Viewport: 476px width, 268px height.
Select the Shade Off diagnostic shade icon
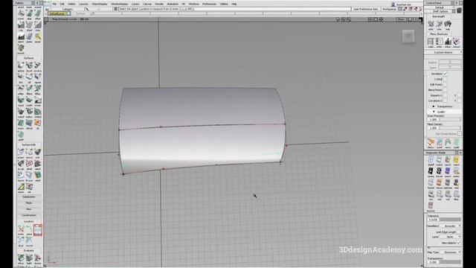pyautogui.click(x=431, y=161)
